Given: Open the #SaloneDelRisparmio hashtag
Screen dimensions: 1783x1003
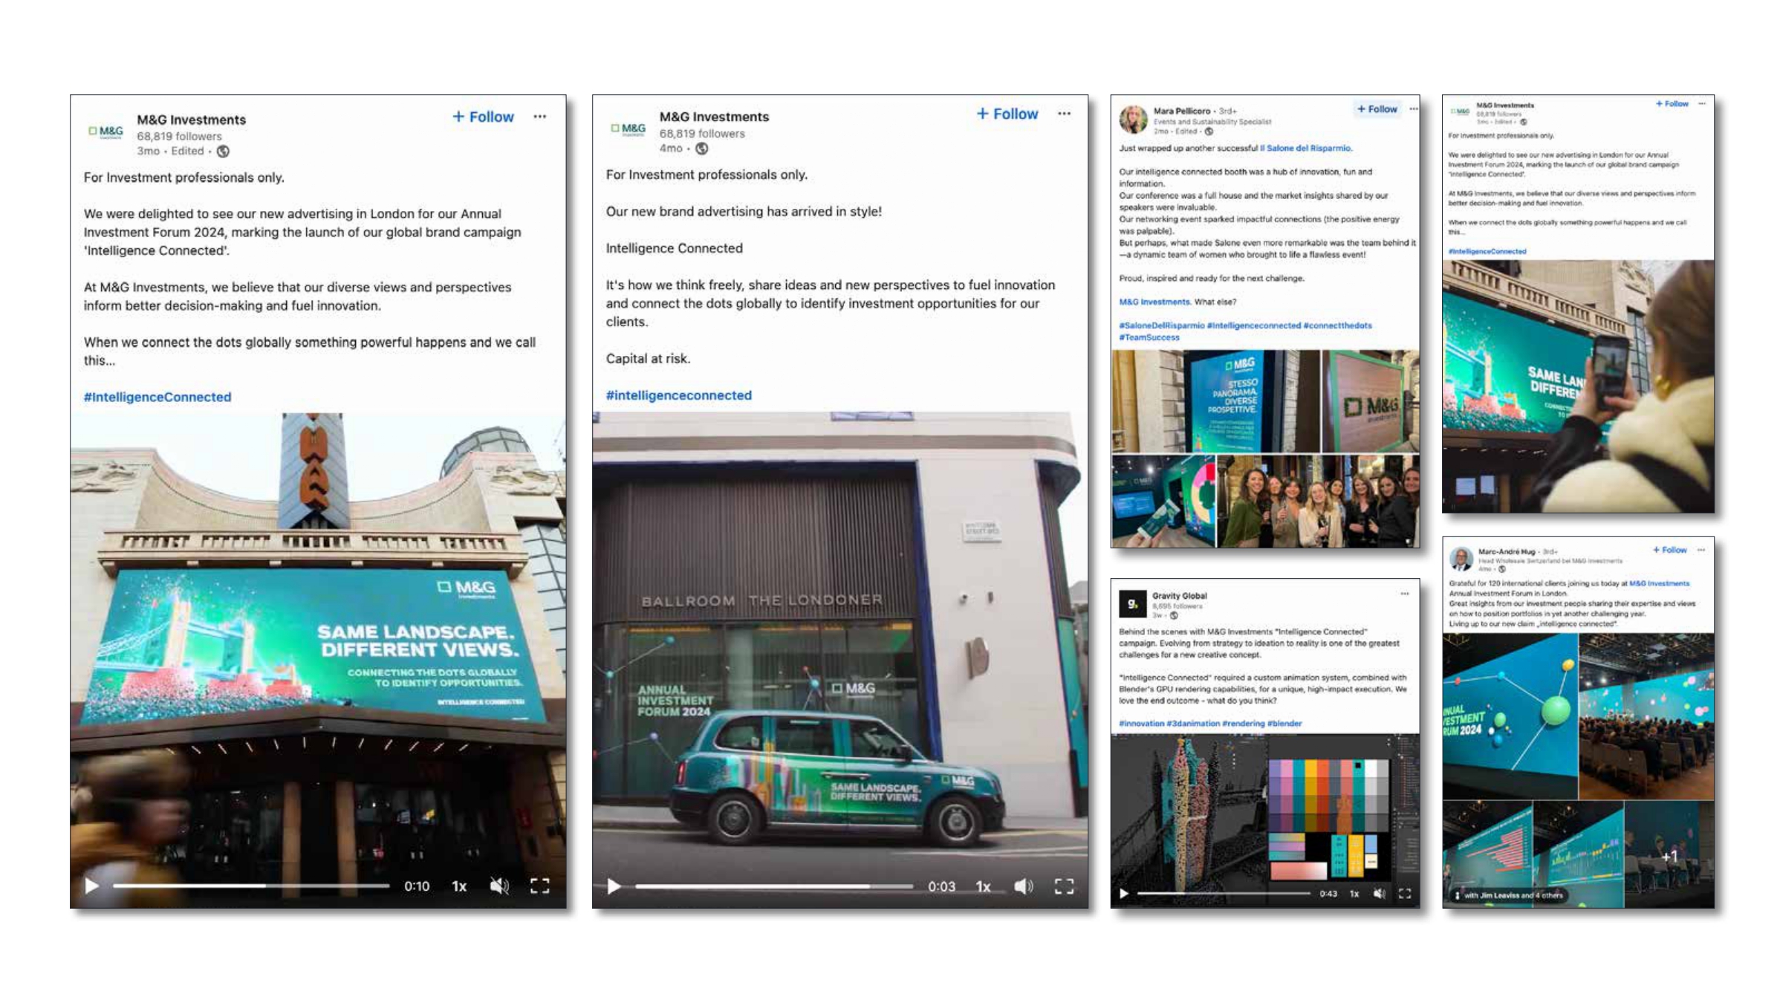Looking at the screenshot, I should 1162,325.
